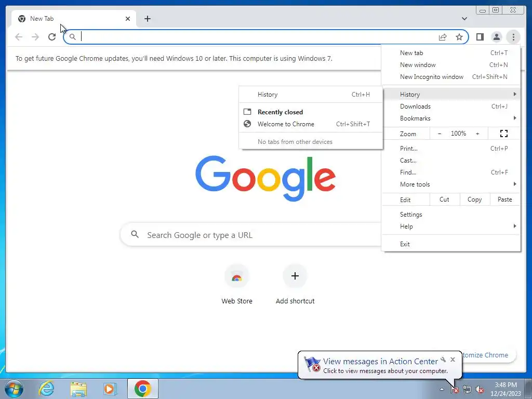Decrease zoom with the minus button
The image size is (532, 399).
440,134
